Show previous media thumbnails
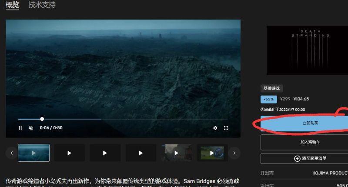This screenshot has width=348, height=187. 12,153
